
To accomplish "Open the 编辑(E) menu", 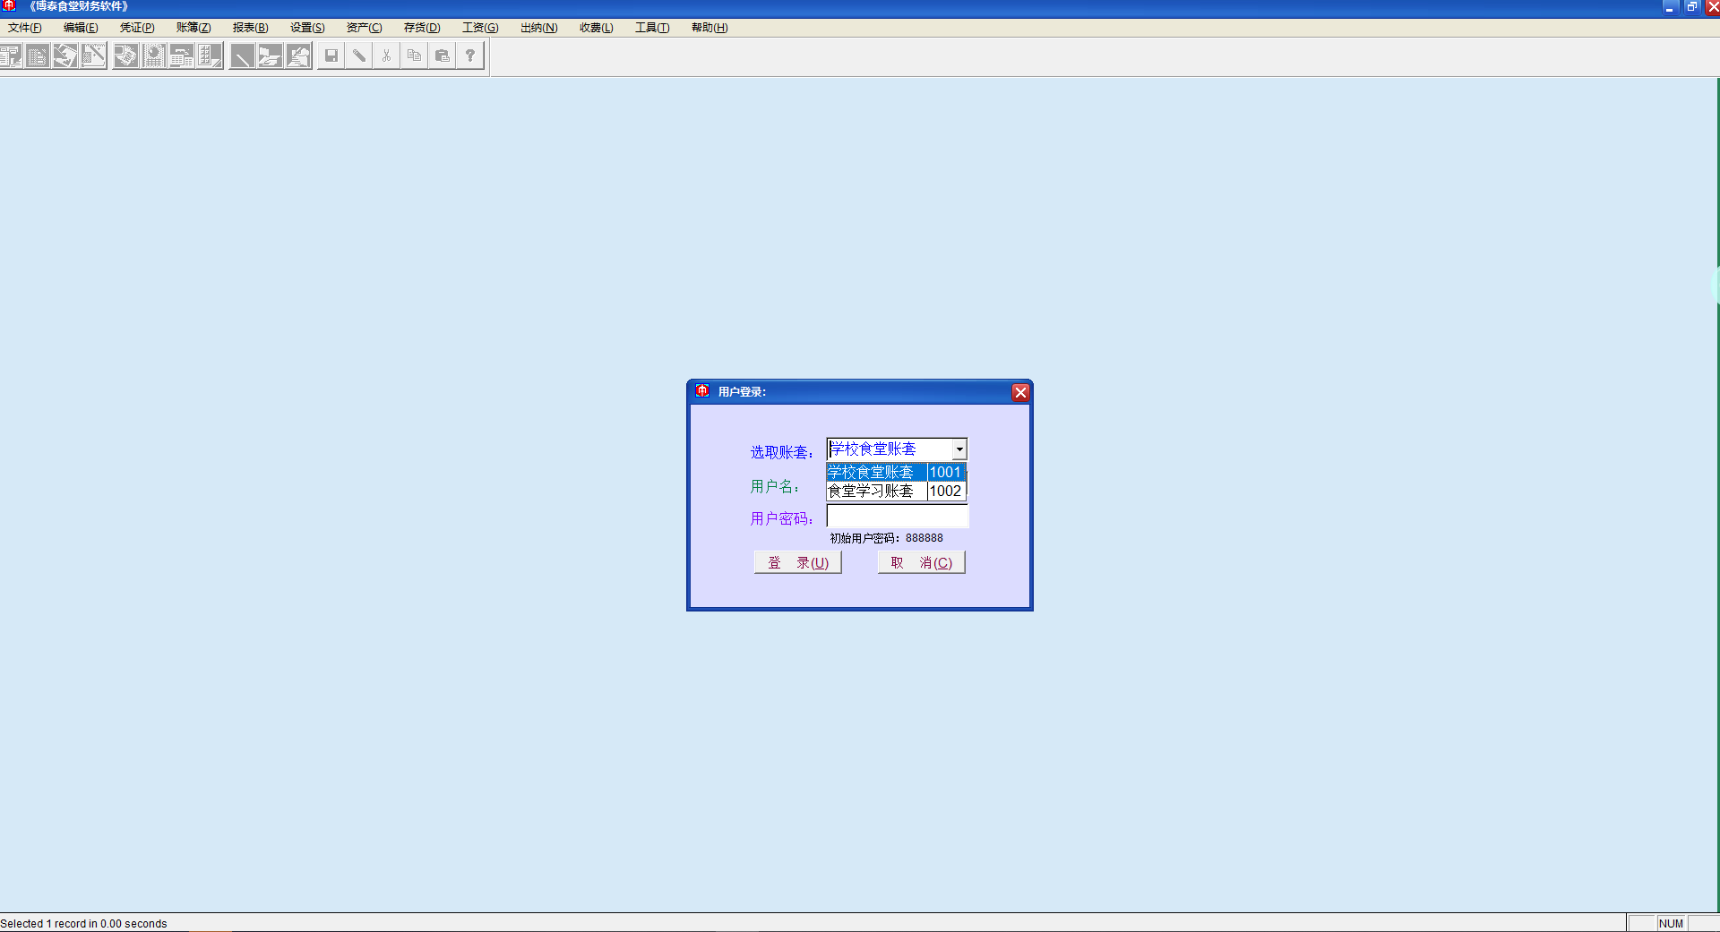I will [x=81, y=28].
